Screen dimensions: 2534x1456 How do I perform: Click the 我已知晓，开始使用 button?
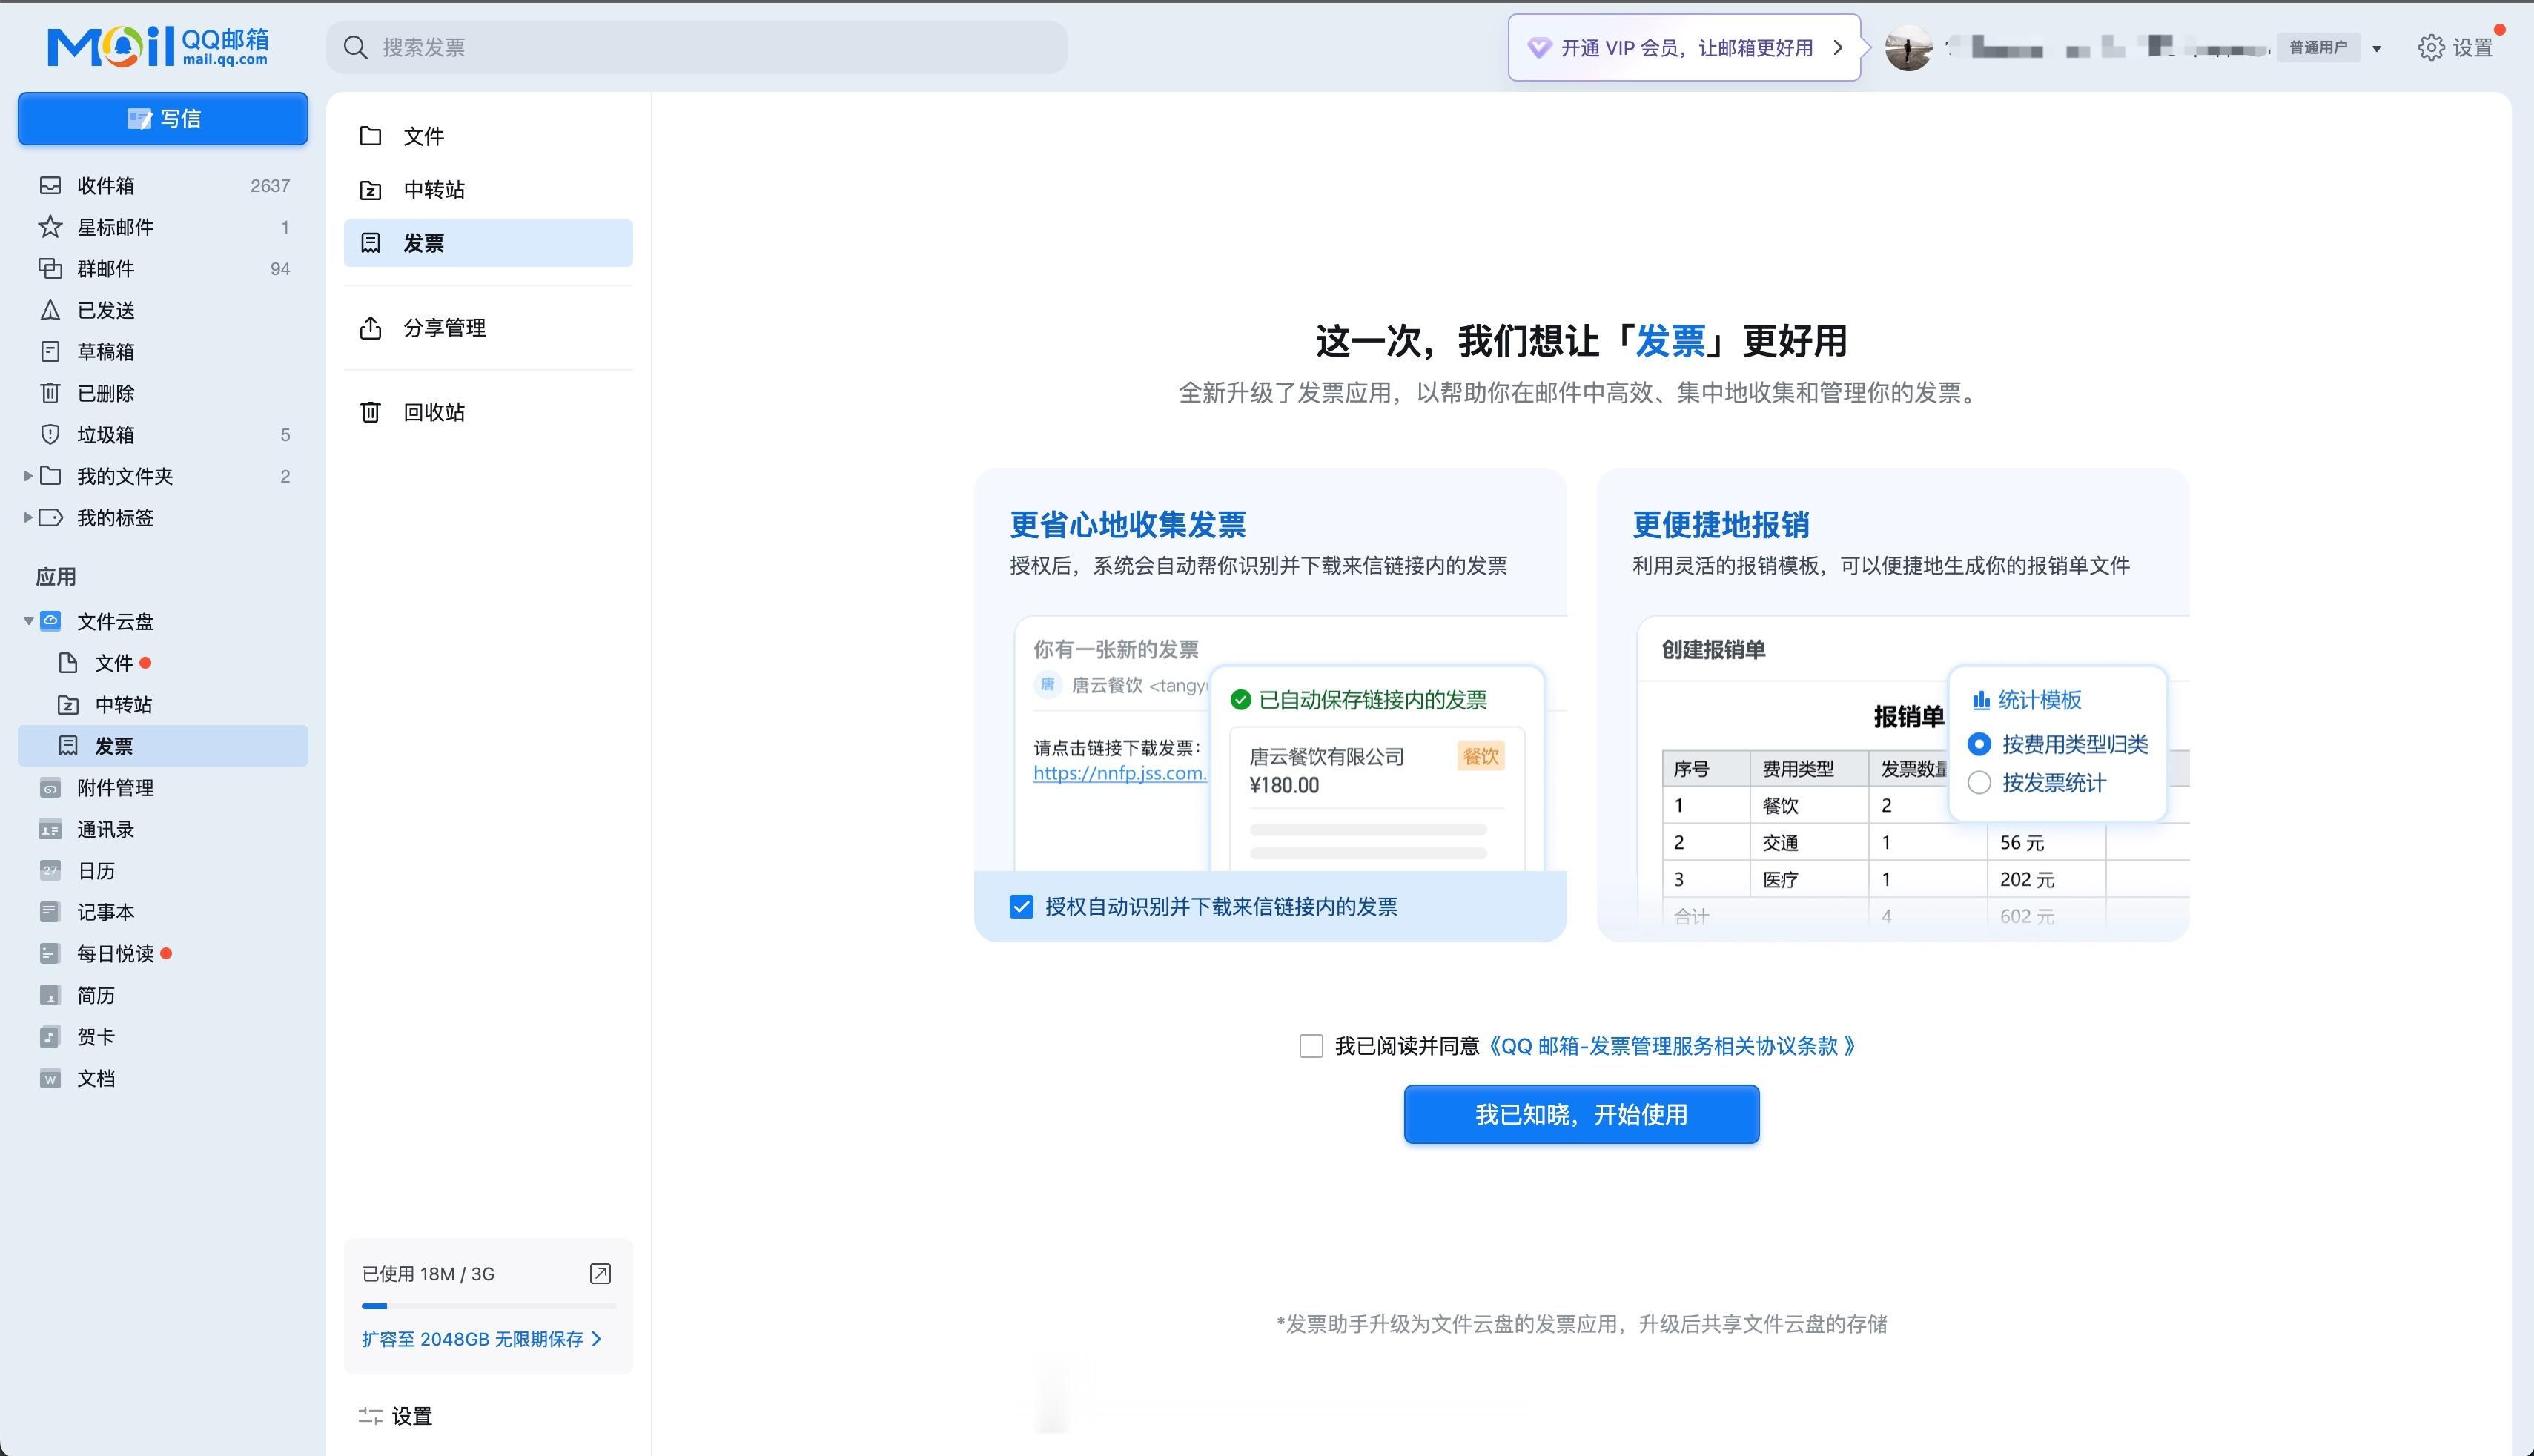pyautogui.click(x=1580, y=1114)
